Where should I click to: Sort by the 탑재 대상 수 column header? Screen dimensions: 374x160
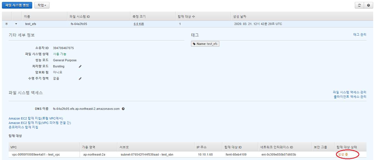203,16
